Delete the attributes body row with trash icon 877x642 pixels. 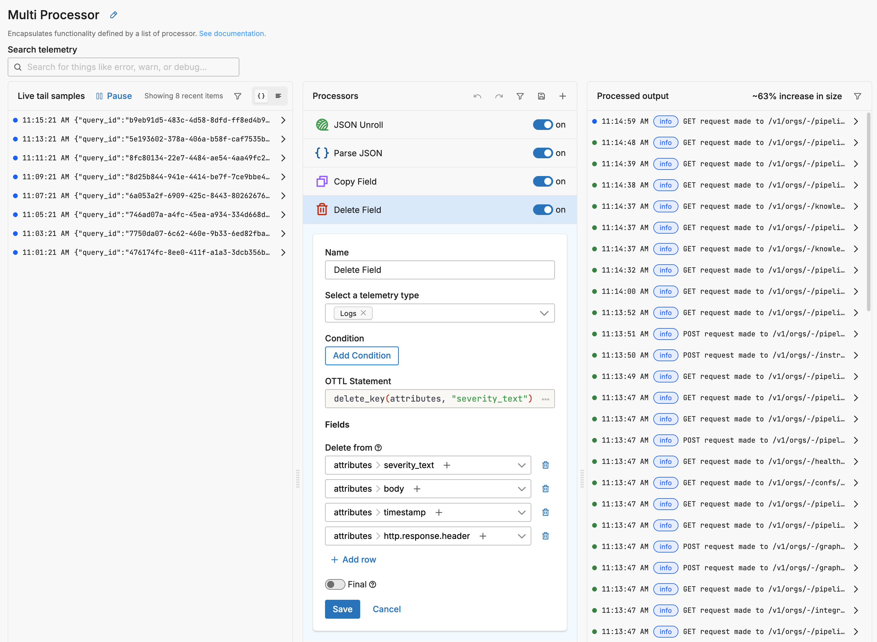545,488
